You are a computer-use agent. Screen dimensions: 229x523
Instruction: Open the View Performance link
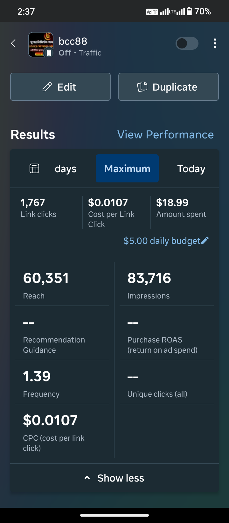click(165, 135)
